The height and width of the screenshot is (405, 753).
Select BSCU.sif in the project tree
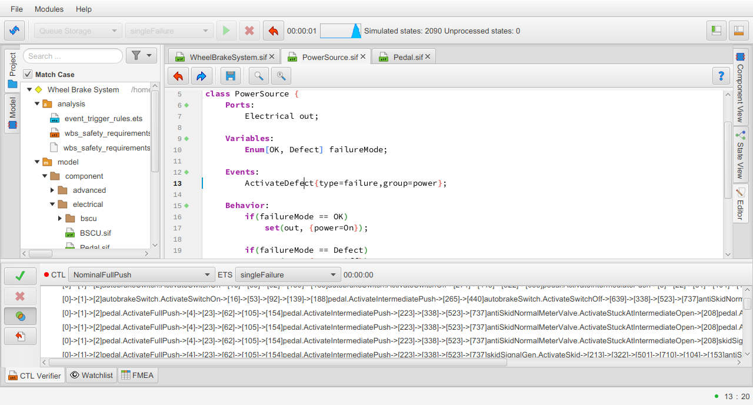tap(95, 233)
